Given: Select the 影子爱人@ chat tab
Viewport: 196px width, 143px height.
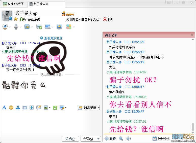Looking at the screenshot, I should tap(46, 4).
